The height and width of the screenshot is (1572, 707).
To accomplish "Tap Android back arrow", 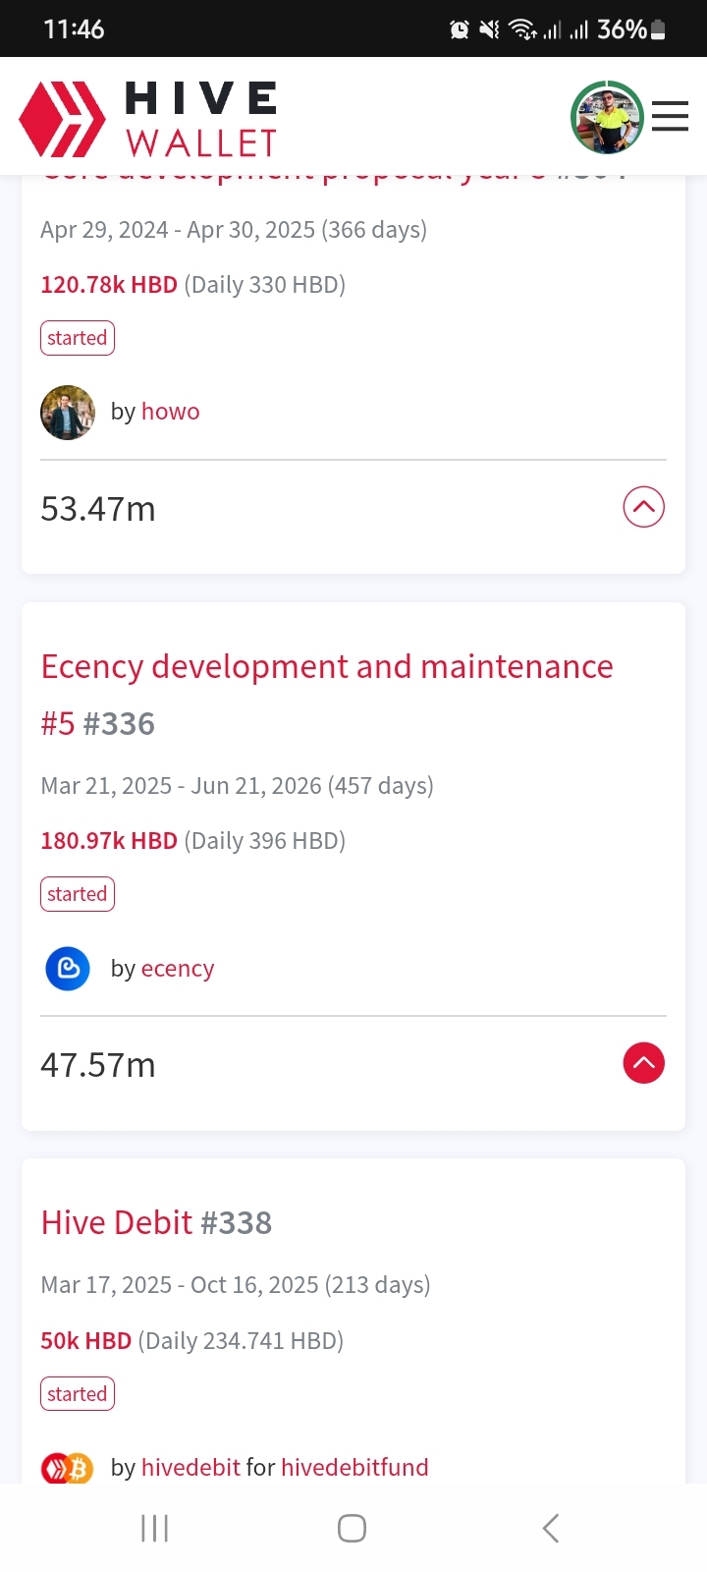I will coord(551,1528).
